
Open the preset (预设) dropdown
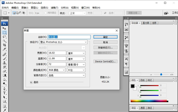(x=63, y=42)
